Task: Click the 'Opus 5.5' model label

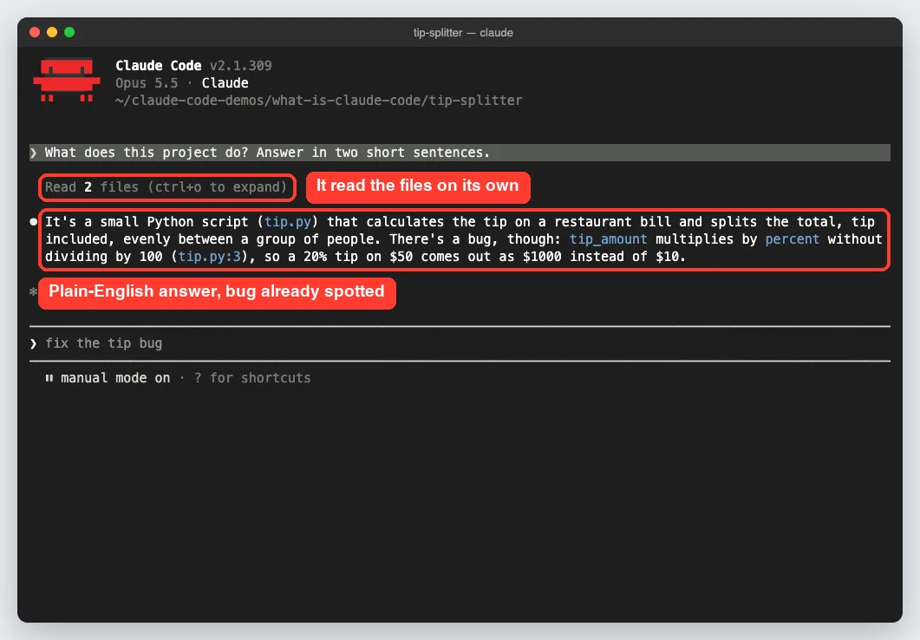Action: pyautogui.click(x=147, y=82)
